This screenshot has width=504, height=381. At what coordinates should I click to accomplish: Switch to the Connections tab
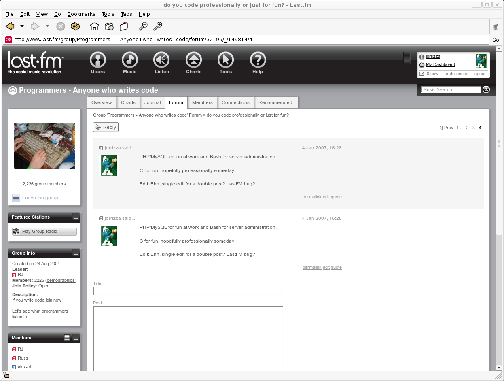pyautogui.click(x=235, y=102)
